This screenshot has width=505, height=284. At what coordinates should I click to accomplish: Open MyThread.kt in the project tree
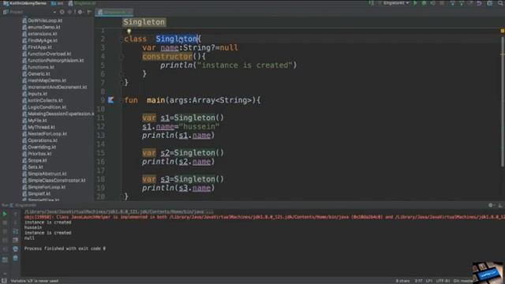[x=39, y=127]
